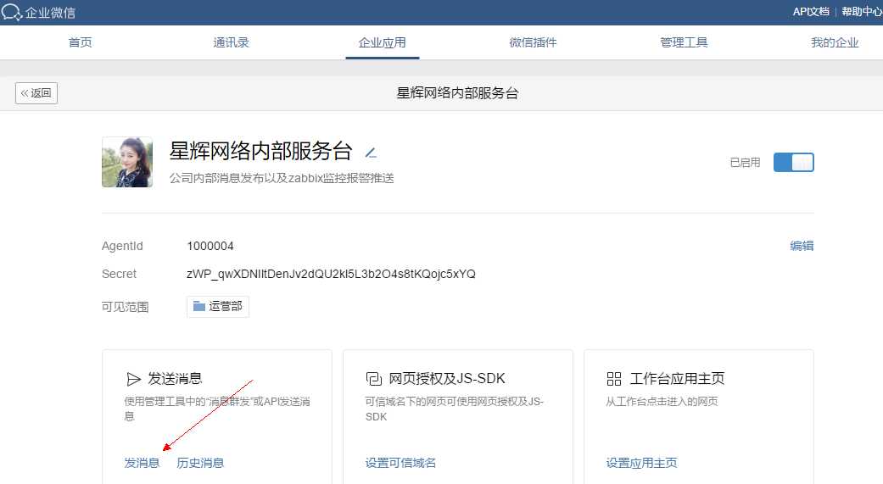This screenshot has height=484, width=883.
Task: Select the 企业应用 tab
Action: (383, 42)
